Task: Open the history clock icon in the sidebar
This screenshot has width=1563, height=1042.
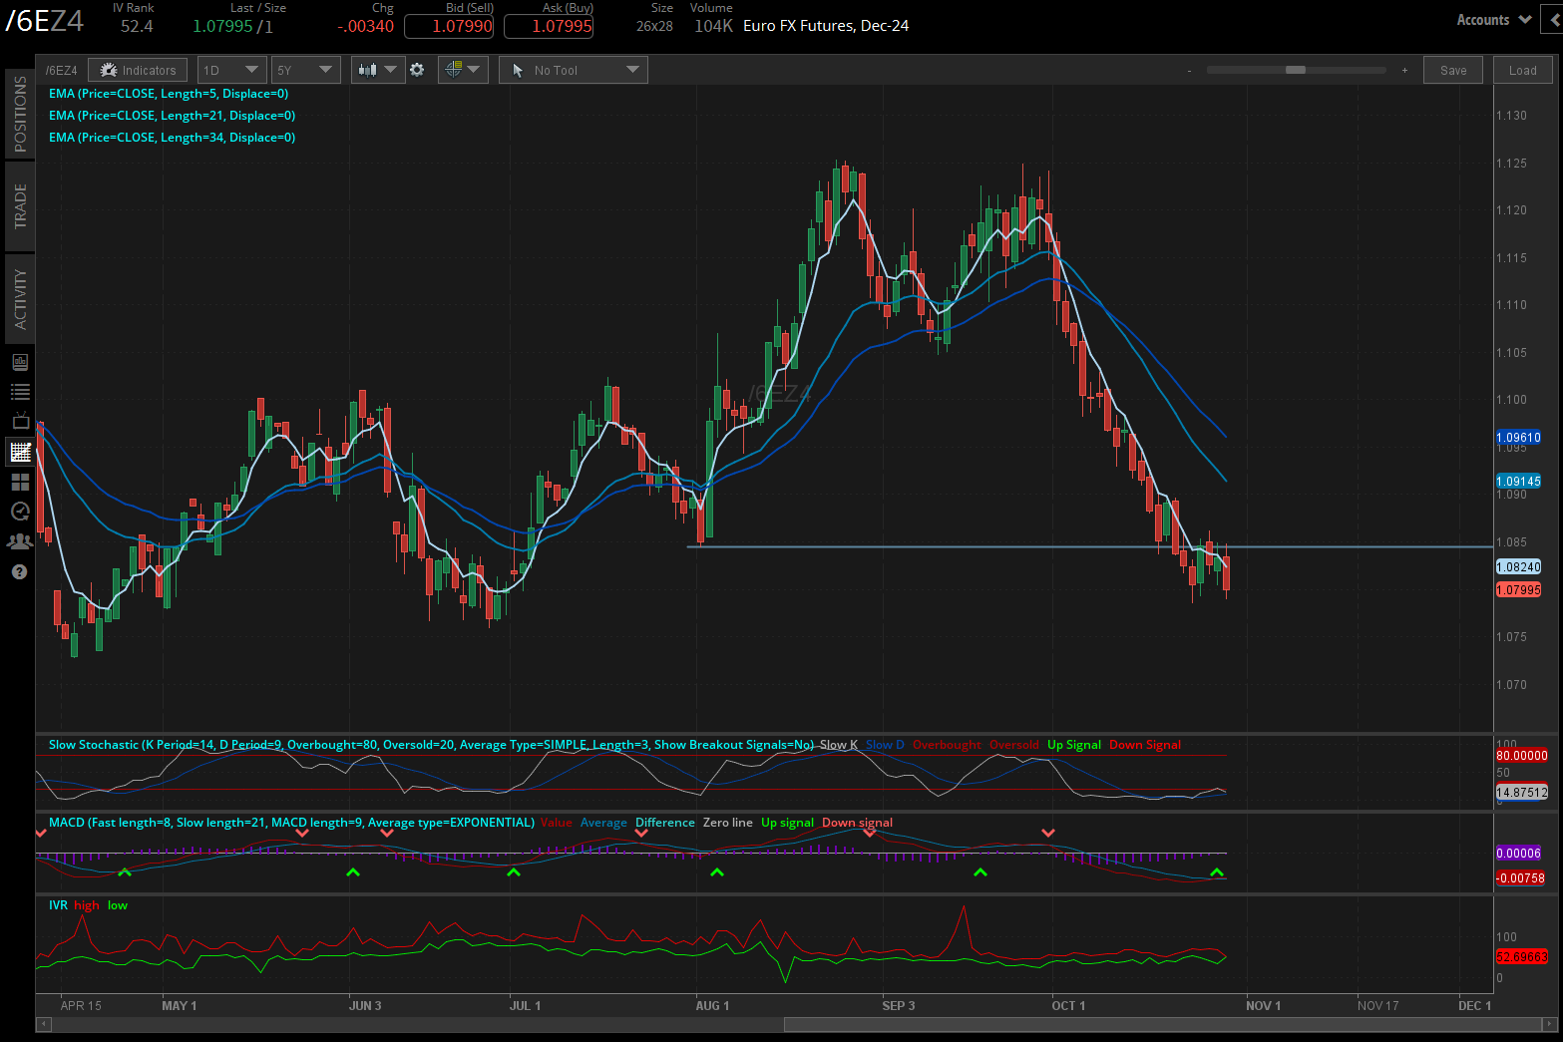Action: tap(21, 511)
